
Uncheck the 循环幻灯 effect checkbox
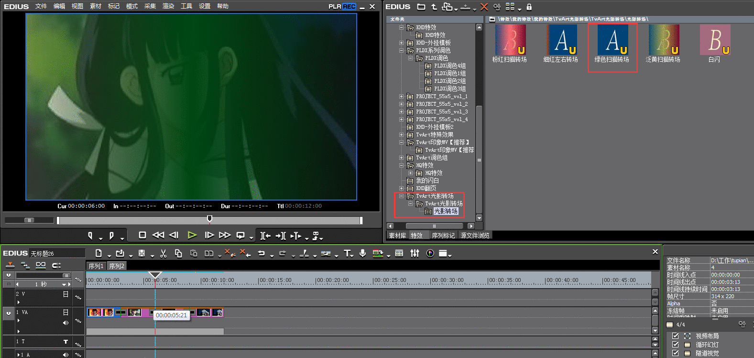click(675, 345)
